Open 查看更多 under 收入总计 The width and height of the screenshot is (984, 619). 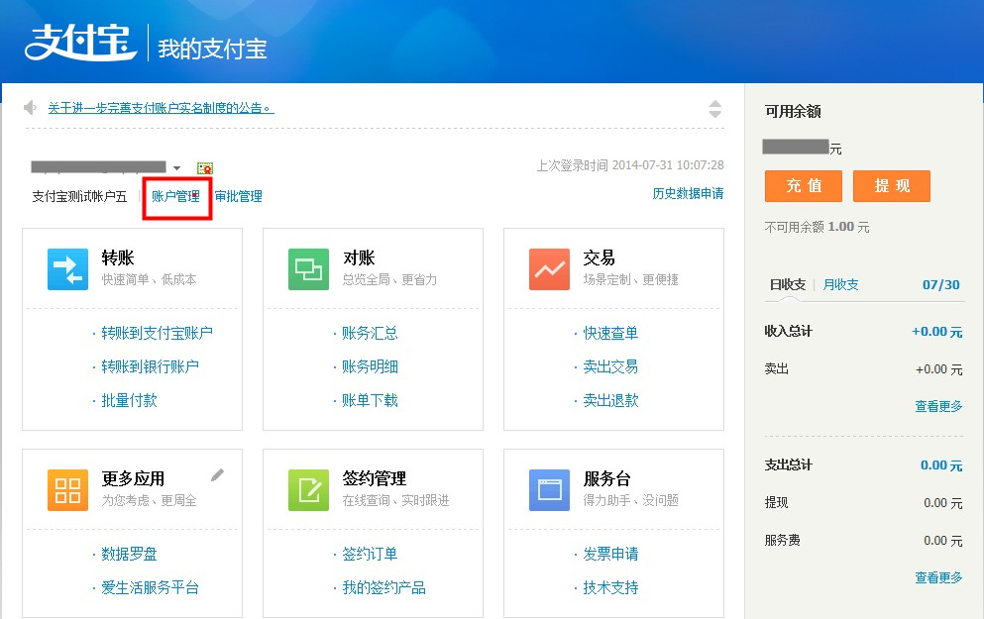tap(938, 406)
